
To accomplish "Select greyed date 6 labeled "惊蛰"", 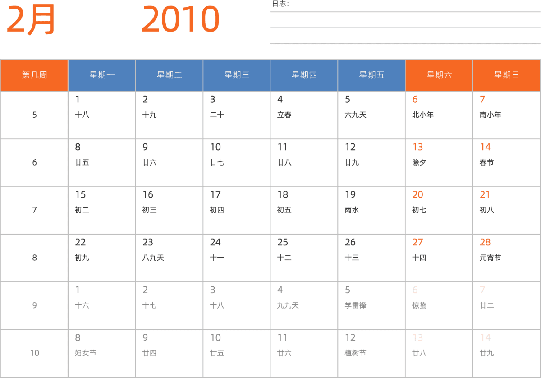I will click(x=439, y=306).
